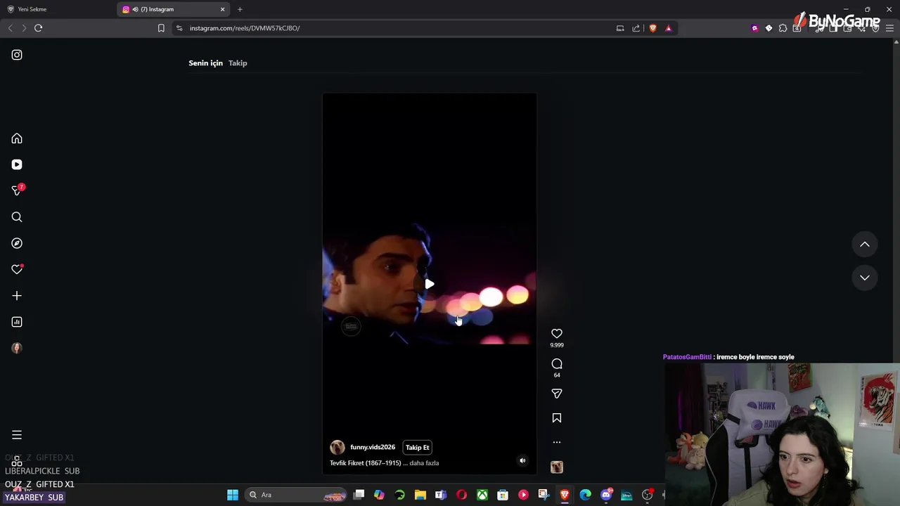Open Brave Rewards triangle icon
This screenshot has width=900, height=506.
[x=669, y=28]
